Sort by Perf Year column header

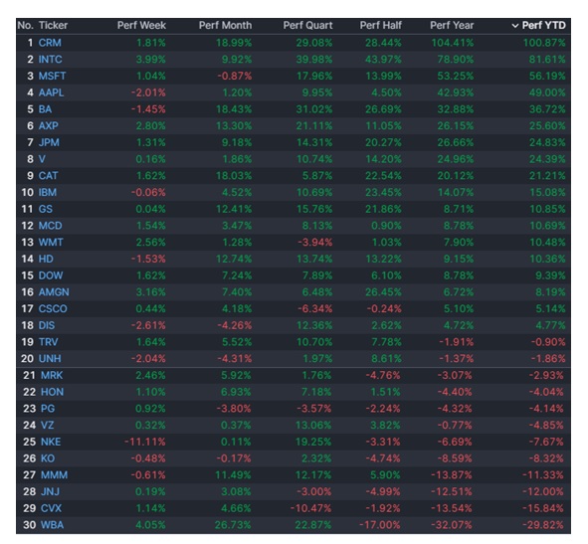[452, 26]
